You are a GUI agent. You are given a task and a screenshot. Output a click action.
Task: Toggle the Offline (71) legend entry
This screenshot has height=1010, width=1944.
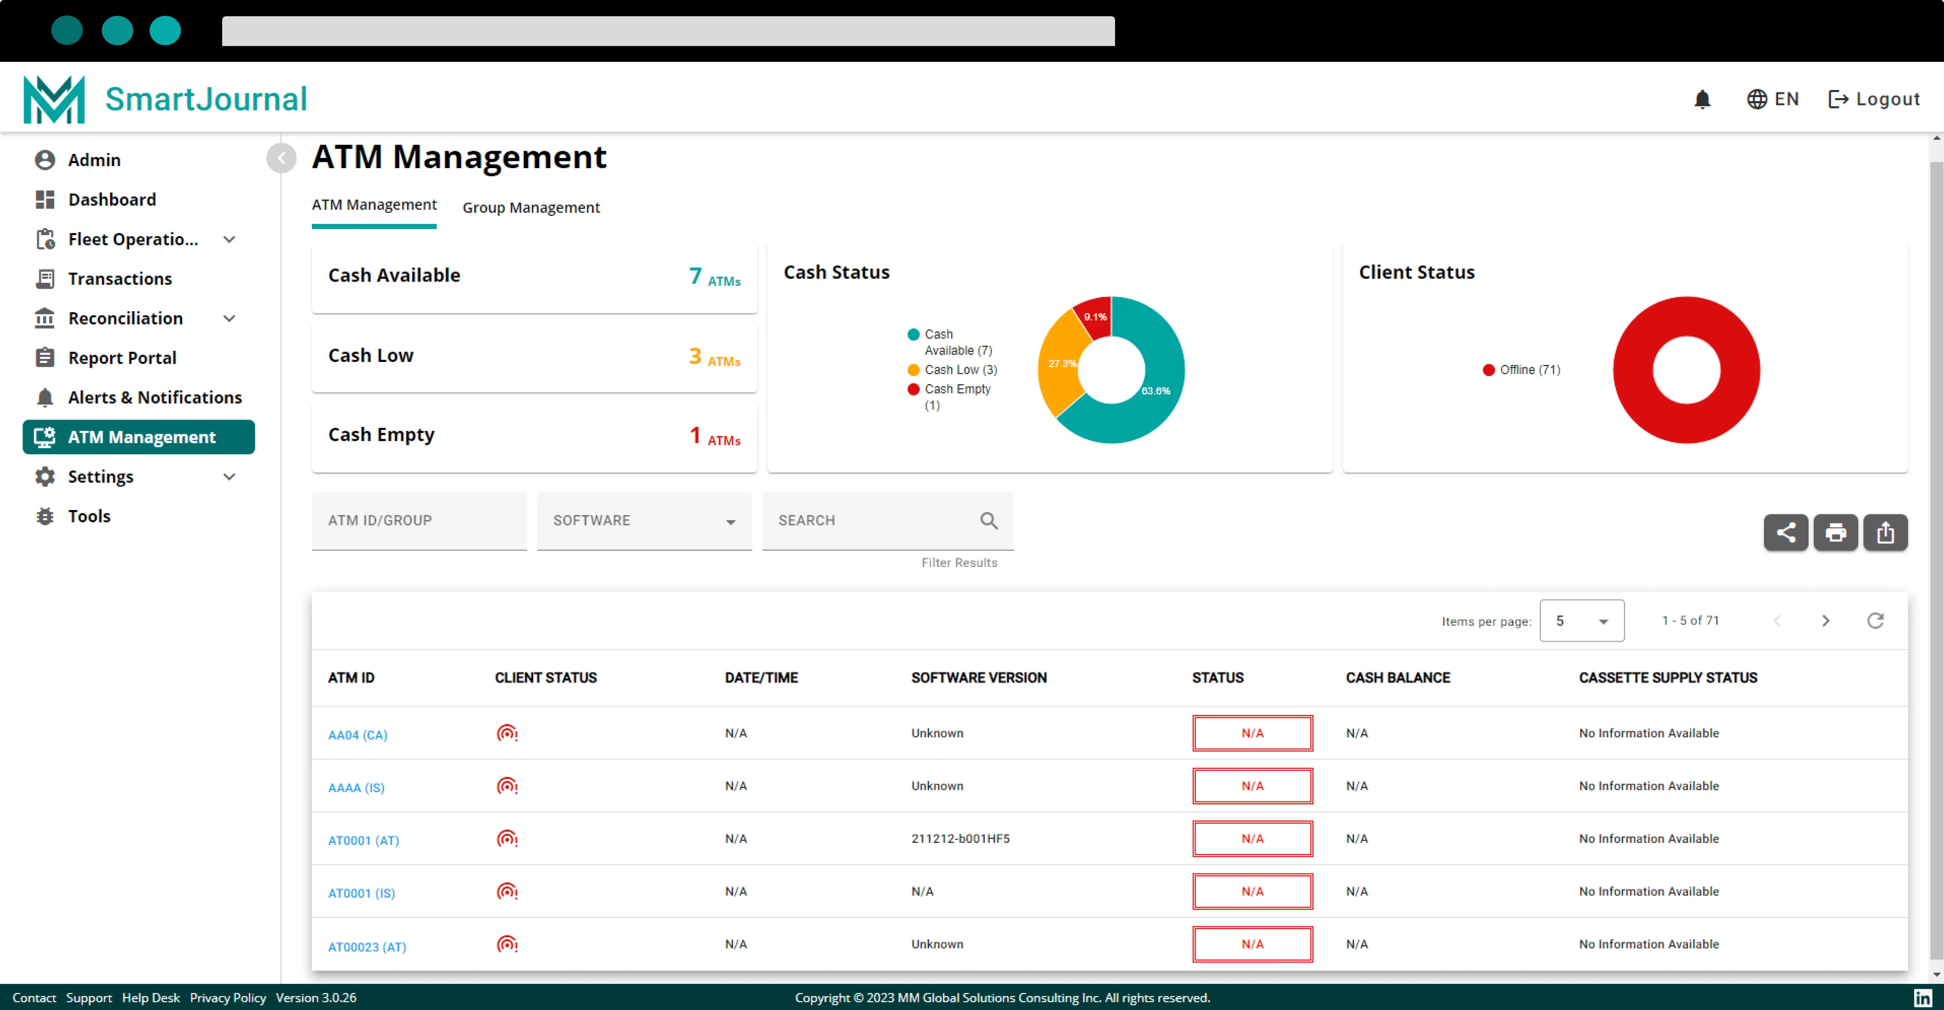coord(1521,370)
